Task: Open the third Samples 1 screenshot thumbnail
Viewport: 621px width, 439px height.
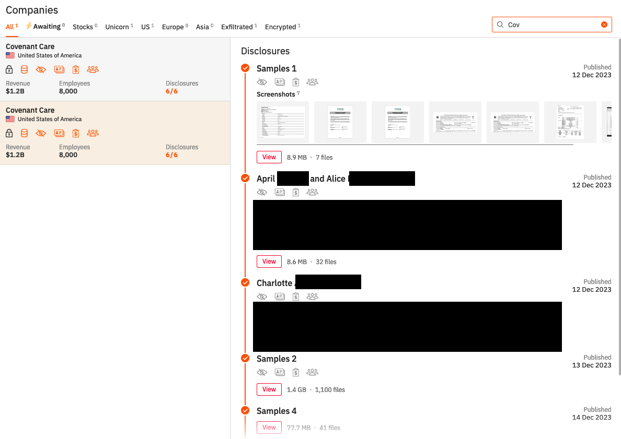Action: coord(398,122)
